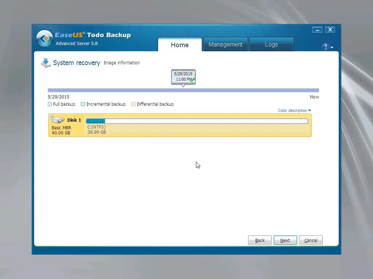
Task: Click the 'Now' timeline end label
Action: coord(314,97)
